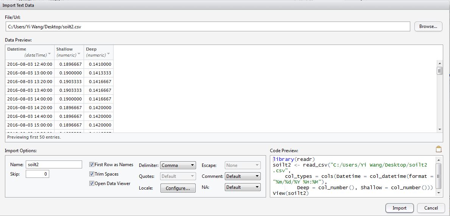Click cell 2016-08-03 13:40:00
Viewport: 450px width, 216px height.
pos(30,90)
